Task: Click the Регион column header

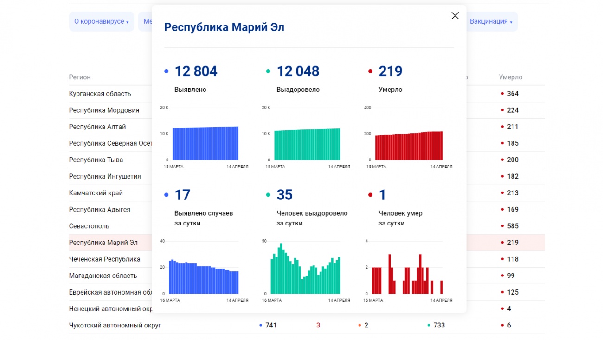Action: pyautogui.click(x=80, y=77)
